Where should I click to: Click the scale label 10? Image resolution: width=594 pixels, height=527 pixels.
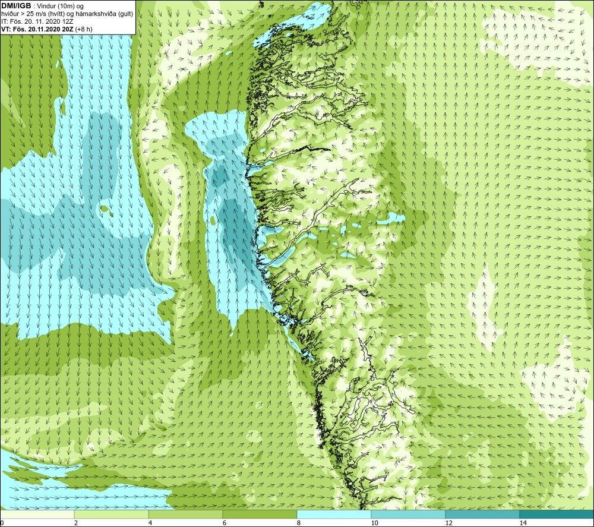pyautogui.click(x=374, y=523)
